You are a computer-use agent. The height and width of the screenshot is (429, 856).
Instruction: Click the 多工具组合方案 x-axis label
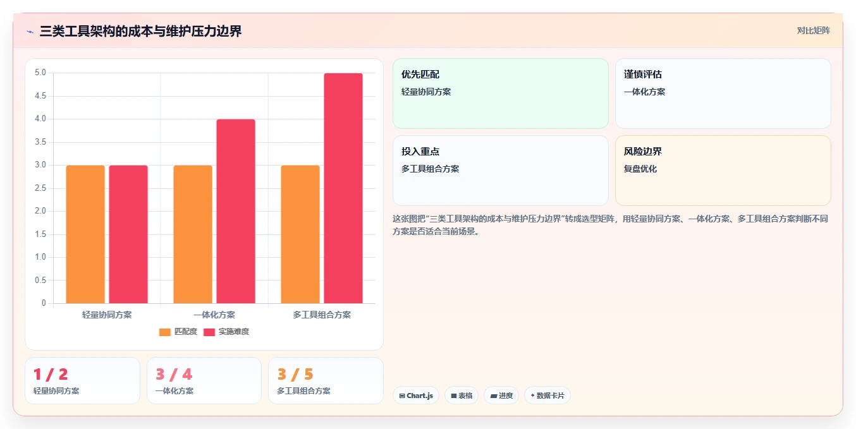click(322, 314)
